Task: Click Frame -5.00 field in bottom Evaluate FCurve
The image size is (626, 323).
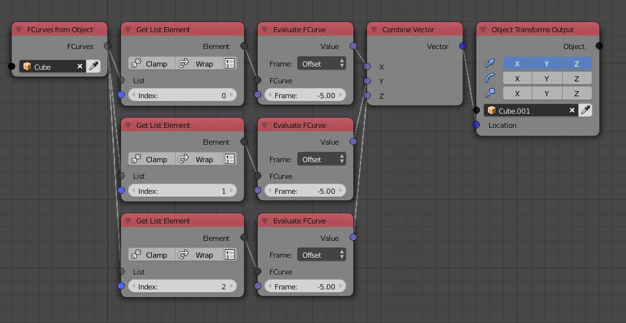Action: 306,286
